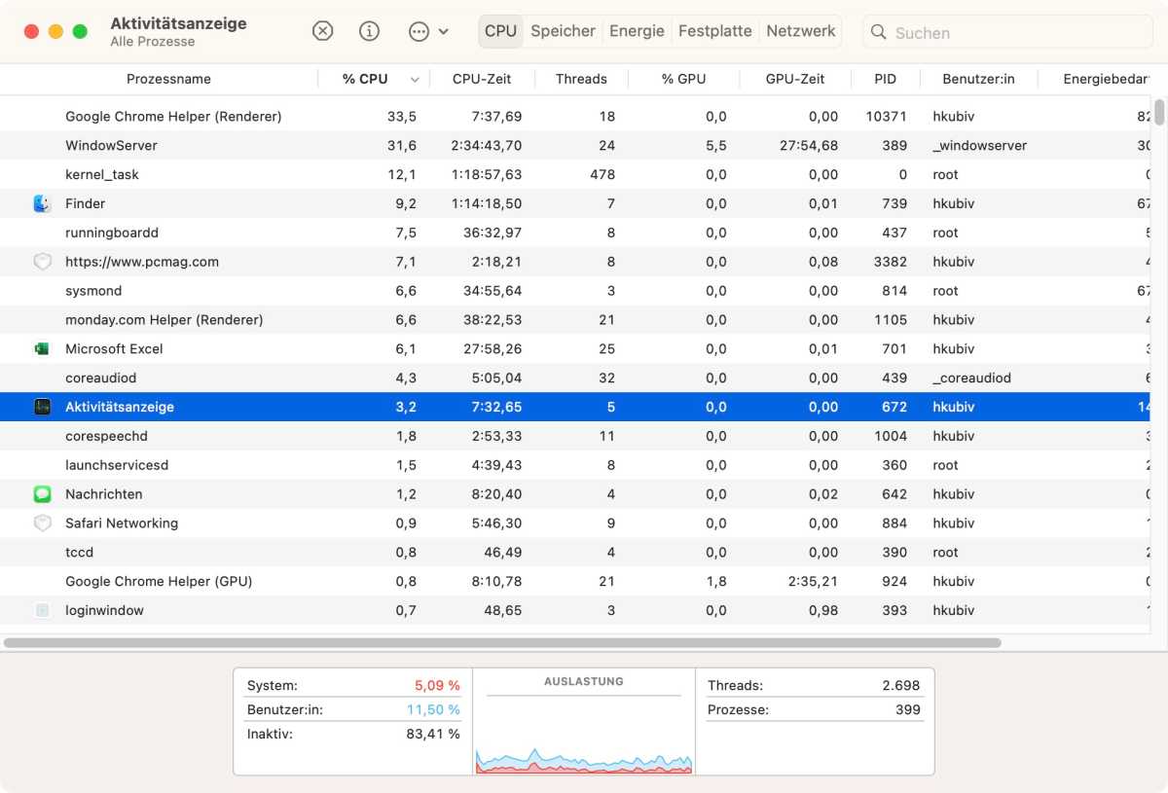Toggle sort order on % CPU column
Viewport: 1168px width, 793px height.
click(374, 79)
